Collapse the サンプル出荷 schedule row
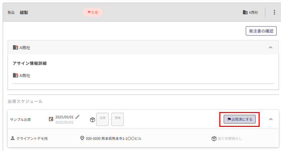This screenshot has height=151, width=281. tap(271, 119)
